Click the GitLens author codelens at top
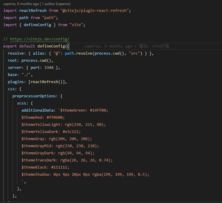 (x=37, y=4)
